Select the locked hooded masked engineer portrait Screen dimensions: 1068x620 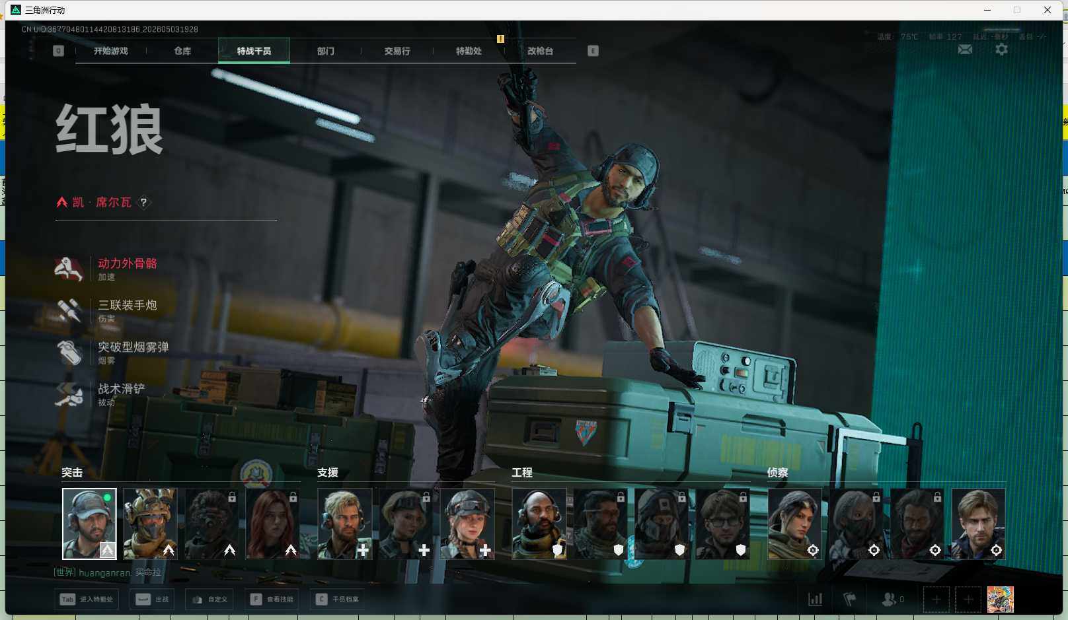(662, 524)
